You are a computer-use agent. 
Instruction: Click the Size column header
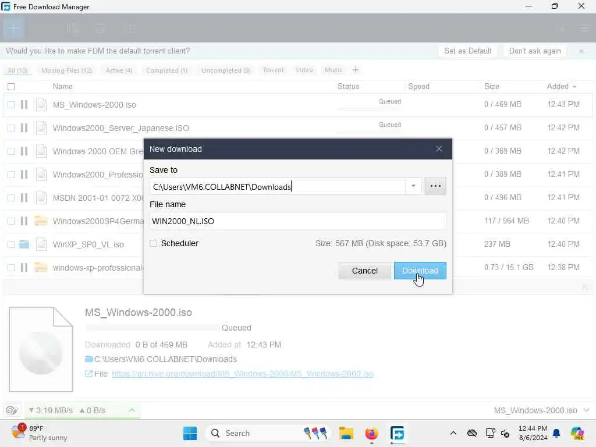click(x=491, y=86)
